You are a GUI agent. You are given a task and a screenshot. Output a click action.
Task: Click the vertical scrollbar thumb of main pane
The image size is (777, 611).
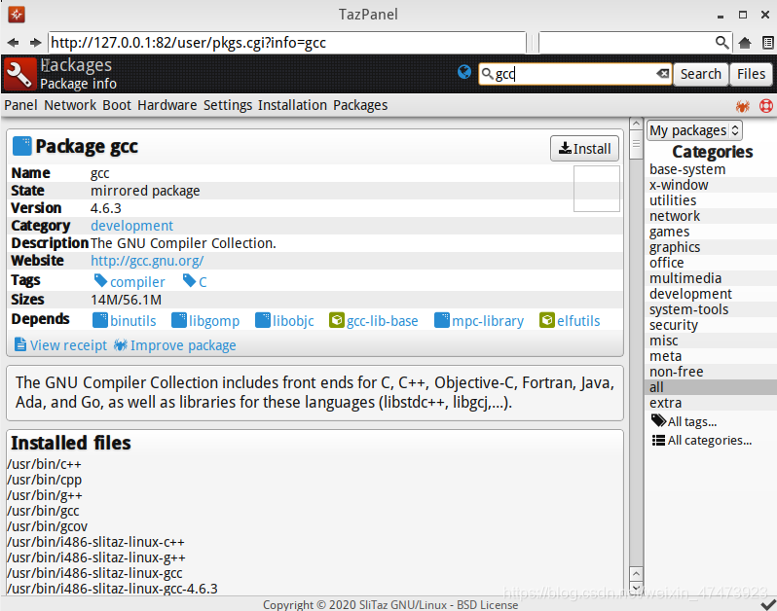636,144
